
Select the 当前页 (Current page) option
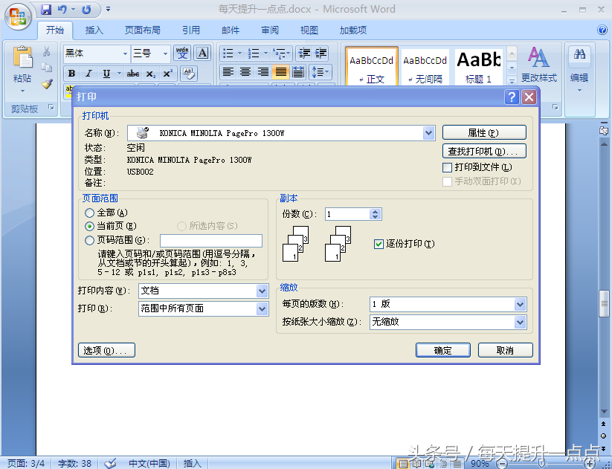point(89,226)
